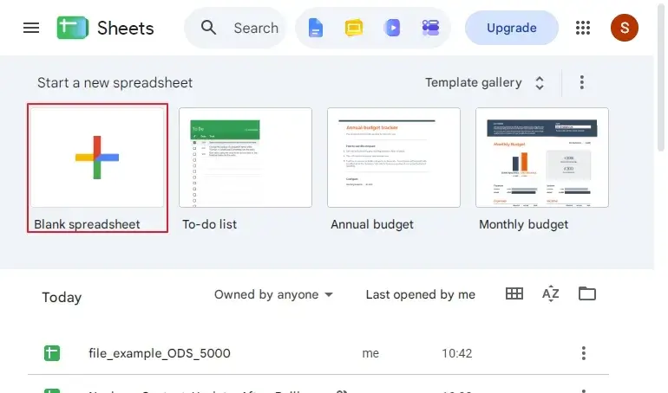The image size is (668, 393).
Task: Open the AZ sort options icon
Action: [x=550, y=293]
